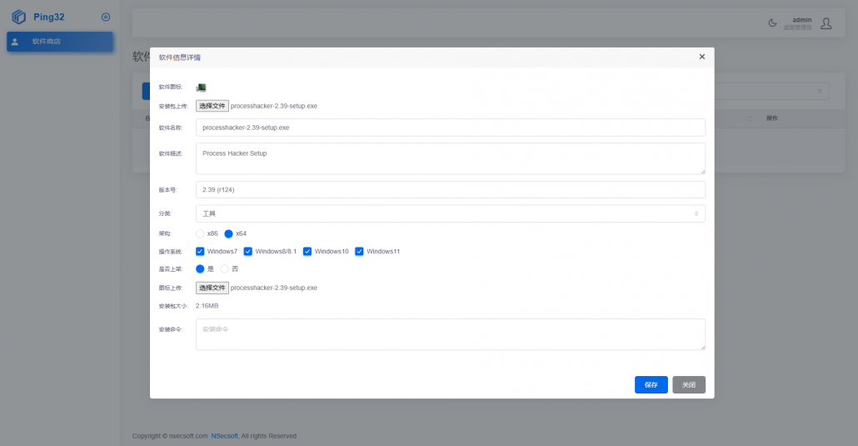Select the x64 architecture radio button
The image size is (858, 446).
click(x=229, y=234)
